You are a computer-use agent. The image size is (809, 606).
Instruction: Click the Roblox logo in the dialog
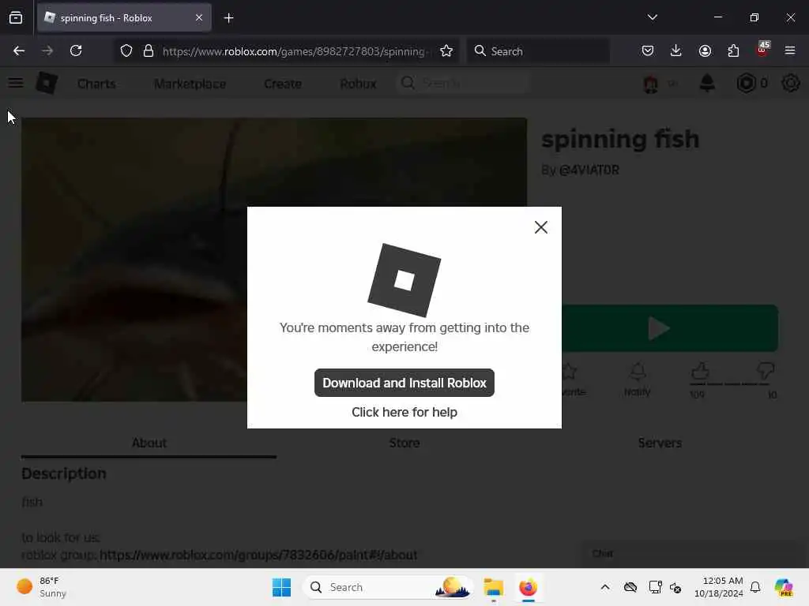[x=404, y=280]
